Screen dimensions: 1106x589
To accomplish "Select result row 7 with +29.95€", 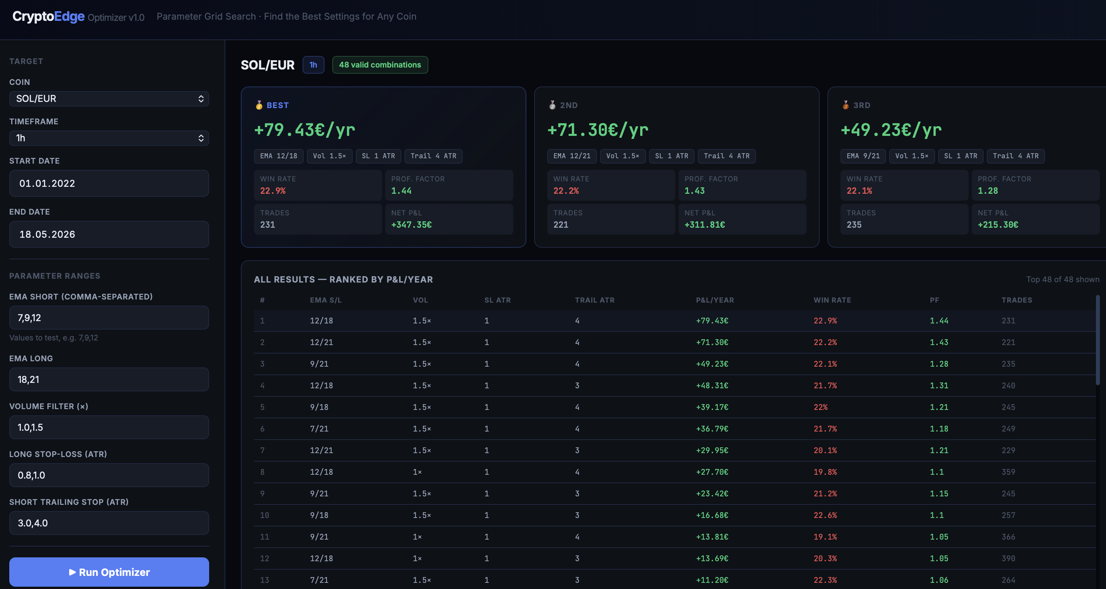I will pyautogui.click(x=675, y=450).
